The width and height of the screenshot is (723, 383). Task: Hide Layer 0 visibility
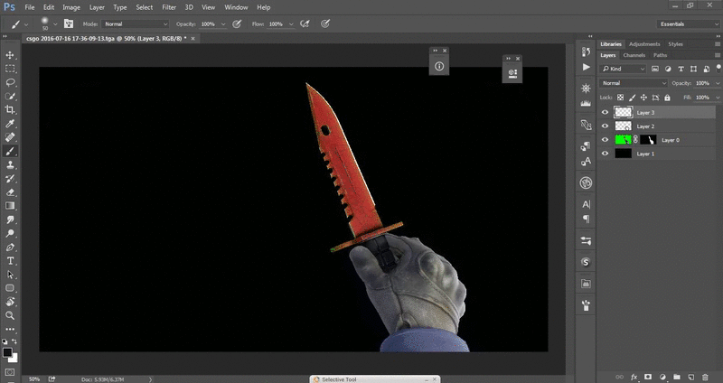pyautogui.click(x=605, y=140)
